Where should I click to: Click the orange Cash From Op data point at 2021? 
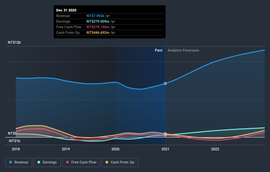165,134
